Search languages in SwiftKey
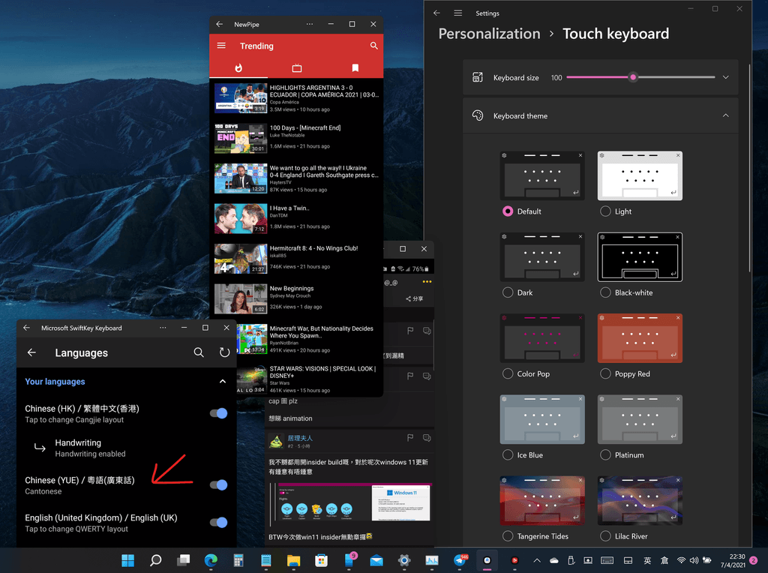This screenshot has height=573, width=768. click(x=199, y=352)
